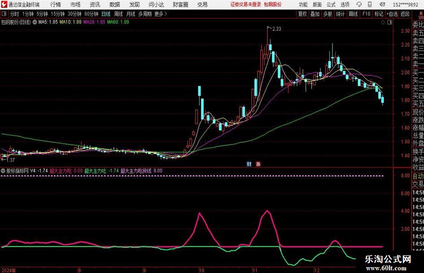
Task: Click the Tongdaxin red logo icon
Action: click(x=4, y=4)
